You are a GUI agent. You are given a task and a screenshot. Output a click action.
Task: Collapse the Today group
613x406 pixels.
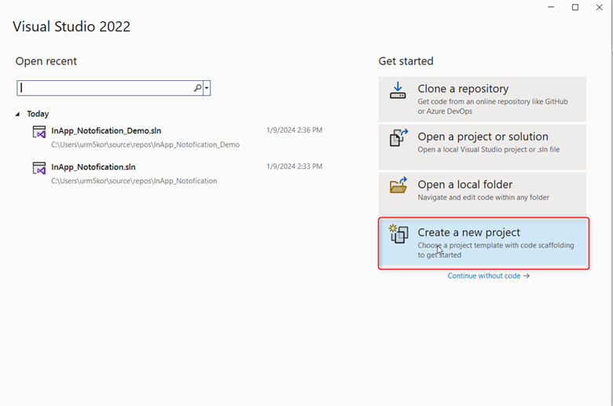(17, 114)
